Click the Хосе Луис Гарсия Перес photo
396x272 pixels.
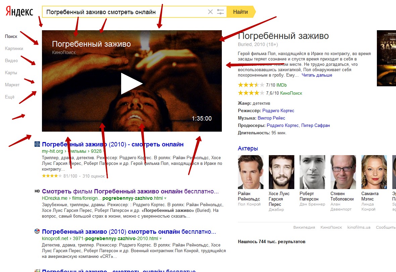tap(281, 172)
